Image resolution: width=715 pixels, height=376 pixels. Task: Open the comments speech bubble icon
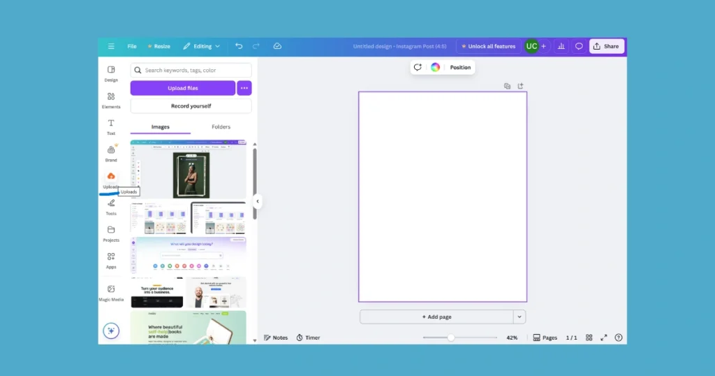click(579, 46)
